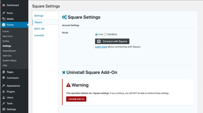Screen dimensions: 203x113
Task: Open the REST API tab
Action: click(x=39, y=29)
